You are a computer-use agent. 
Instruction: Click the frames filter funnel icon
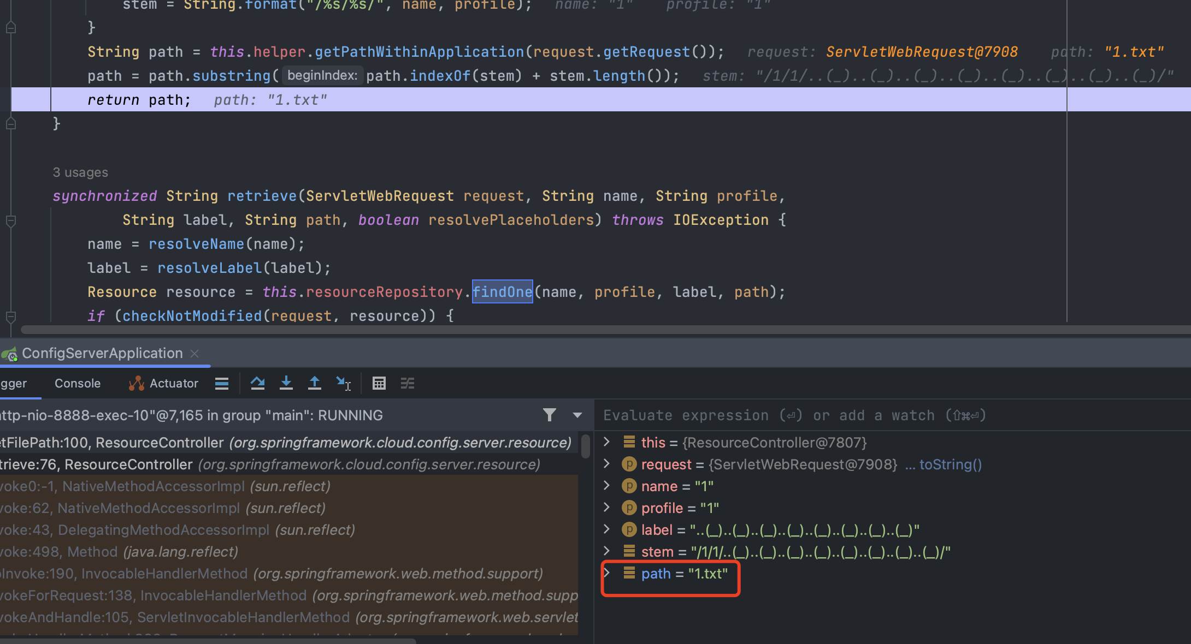(550, 415)
